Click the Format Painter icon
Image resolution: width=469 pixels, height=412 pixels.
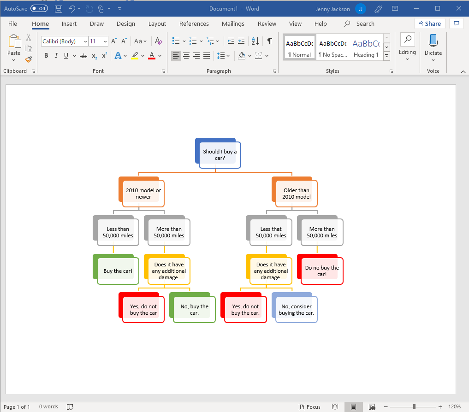click(x=29, y=59)
